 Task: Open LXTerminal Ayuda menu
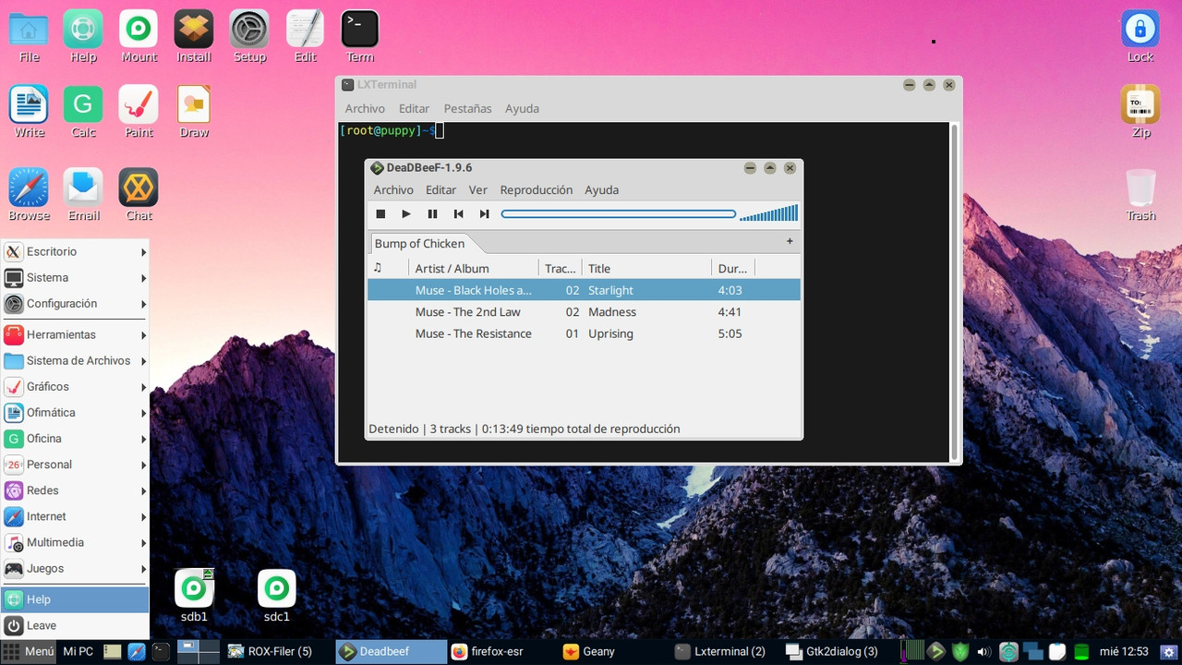pos(522,109)
